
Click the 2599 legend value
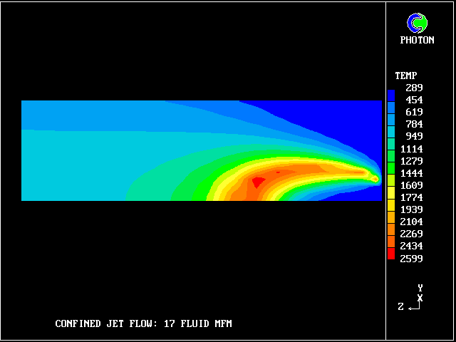click(x=411, y=258)
